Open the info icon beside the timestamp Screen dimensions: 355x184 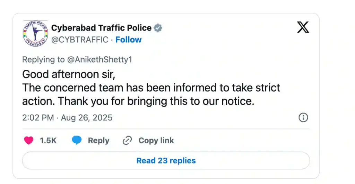[x=303, y=118]
